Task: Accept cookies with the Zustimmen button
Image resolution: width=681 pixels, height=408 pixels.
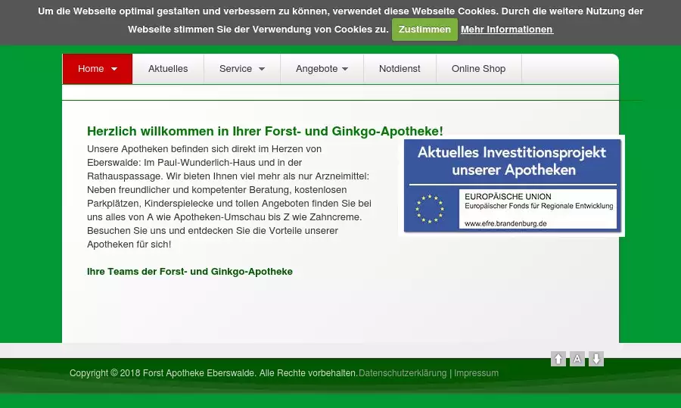Action: click(424, 30)
